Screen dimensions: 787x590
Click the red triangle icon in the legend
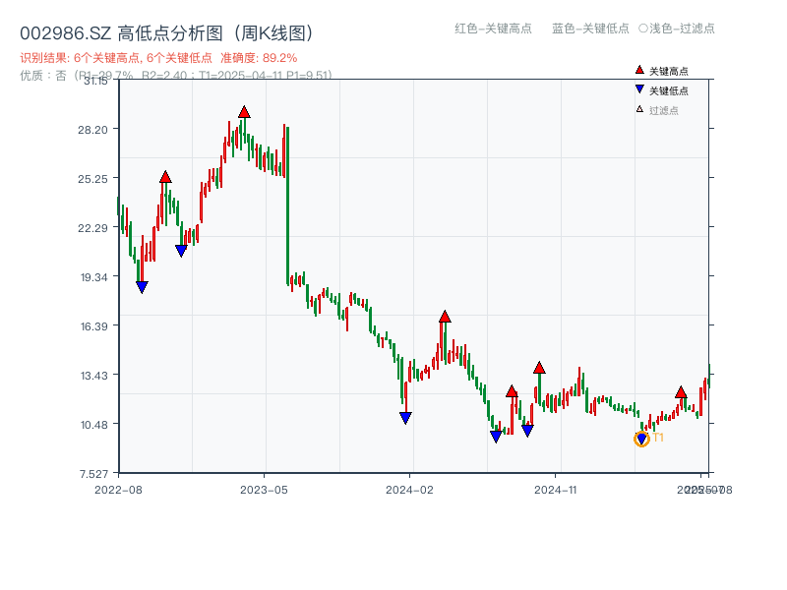click(639, 70)
